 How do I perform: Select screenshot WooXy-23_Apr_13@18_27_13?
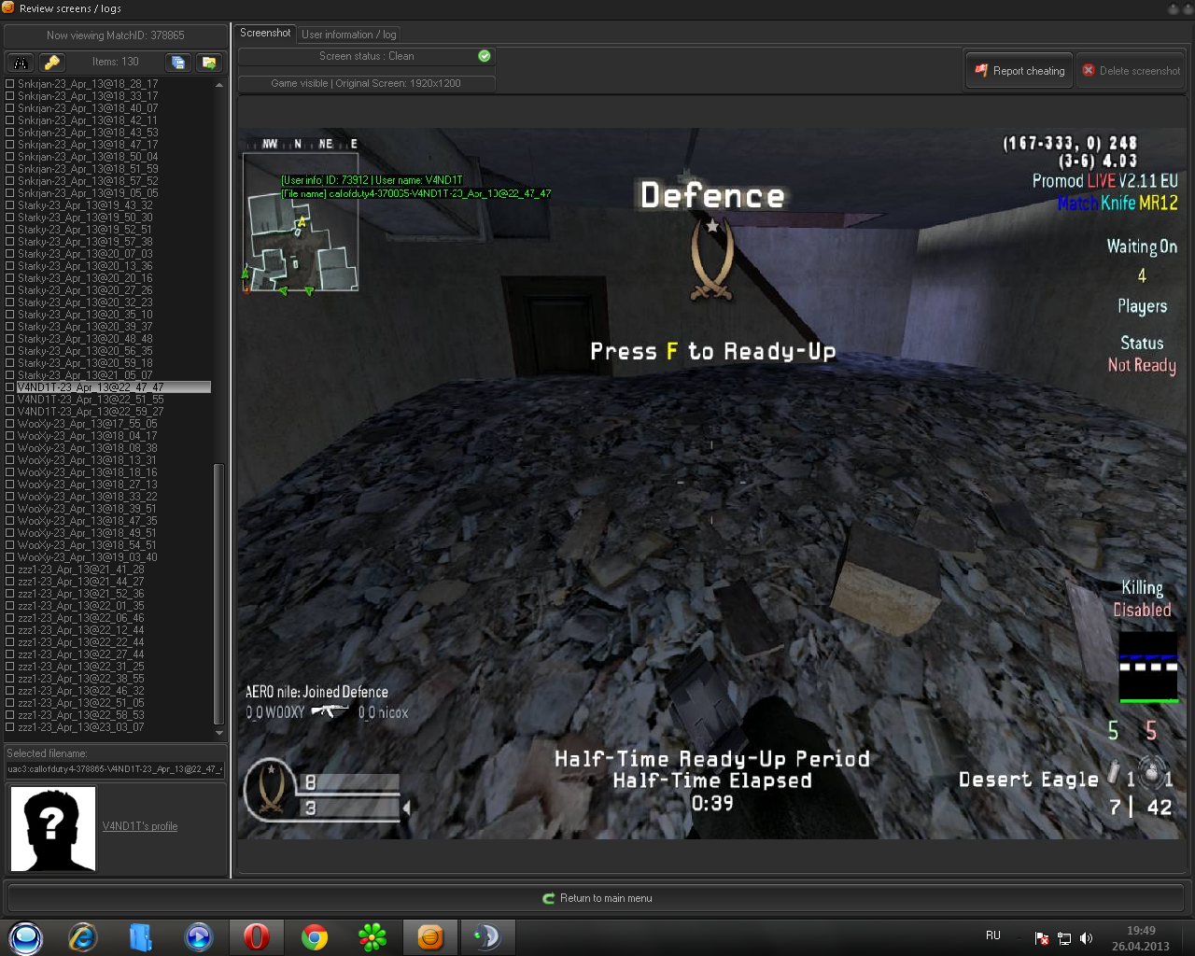(87, 485)
